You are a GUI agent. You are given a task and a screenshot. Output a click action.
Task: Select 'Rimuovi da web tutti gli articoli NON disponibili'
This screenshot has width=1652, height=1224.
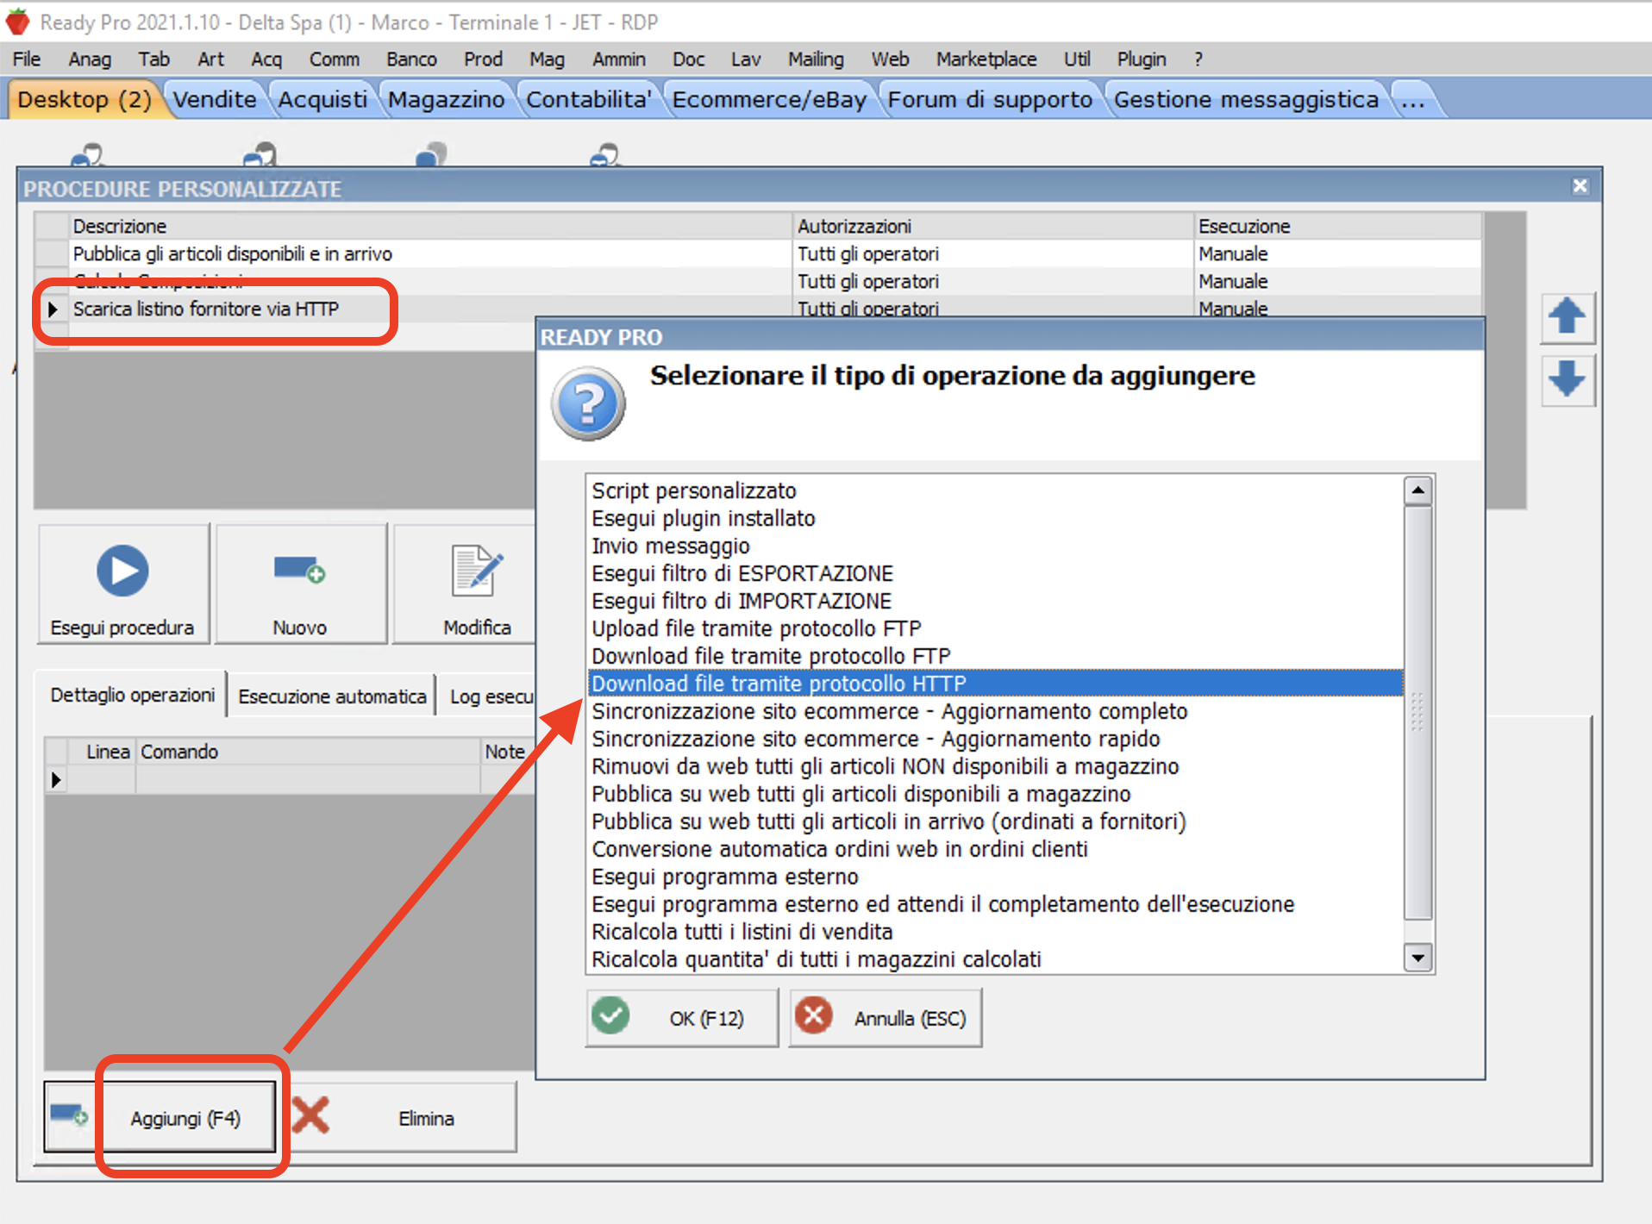996,766
